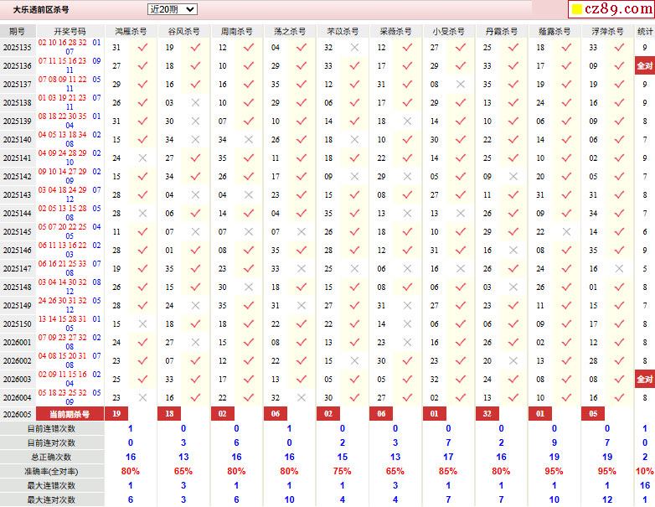Click the red 32 current kill number for 丹霞

(487, 414)
